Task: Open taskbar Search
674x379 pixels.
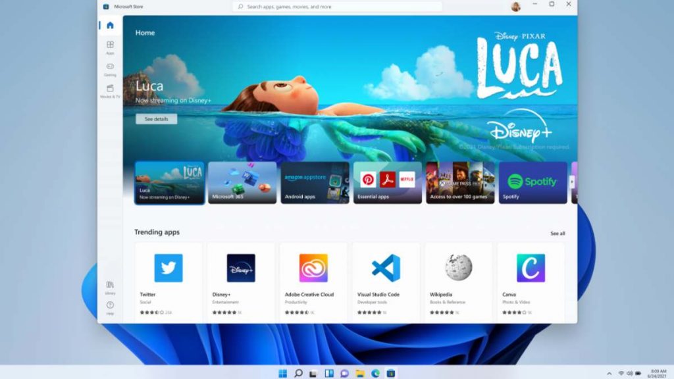Action: point(298,373)
